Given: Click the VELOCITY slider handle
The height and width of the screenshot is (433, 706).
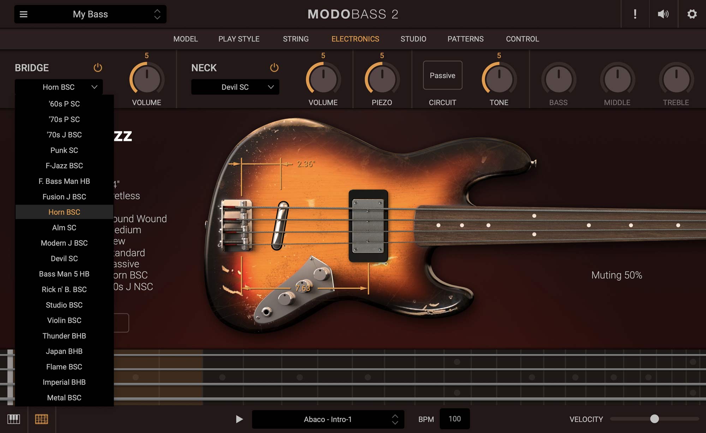Looking at the screenshot, I should [654, 419].
